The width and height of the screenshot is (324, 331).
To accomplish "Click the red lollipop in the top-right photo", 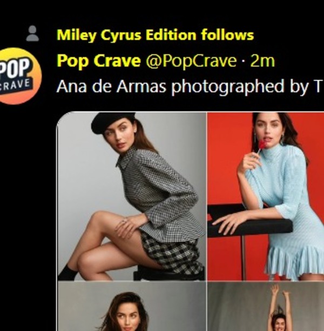I will (262, 145).
